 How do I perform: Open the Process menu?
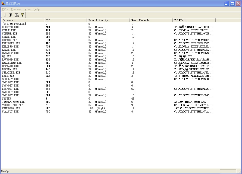(x=16, y=9)
